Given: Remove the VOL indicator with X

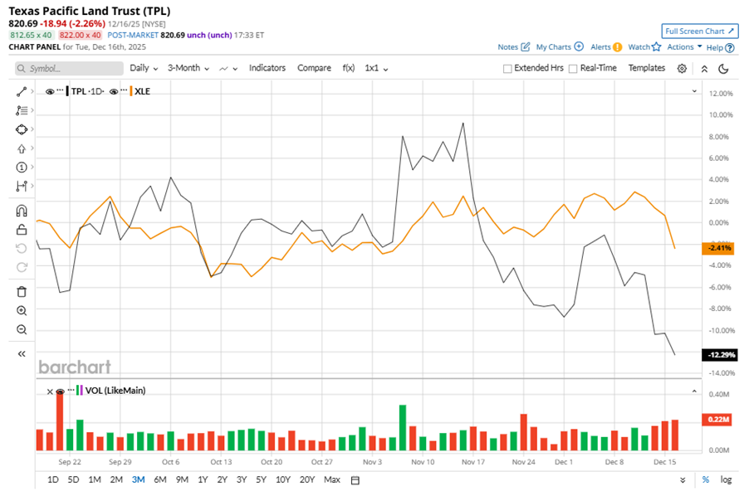Looking at the screenshot, I should (x=50, y=391).
